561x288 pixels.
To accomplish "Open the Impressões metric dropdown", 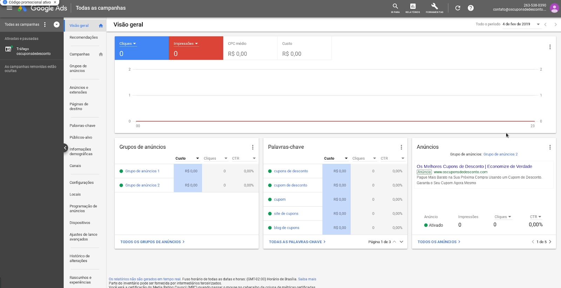I will [x=186, y=44].
